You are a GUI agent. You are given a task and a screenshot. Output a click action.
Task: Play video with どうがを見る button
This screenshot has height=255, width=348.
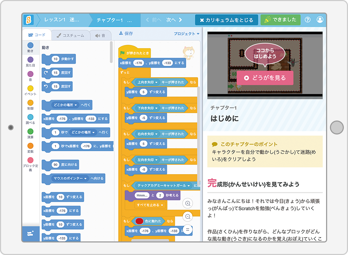(265, 78)
